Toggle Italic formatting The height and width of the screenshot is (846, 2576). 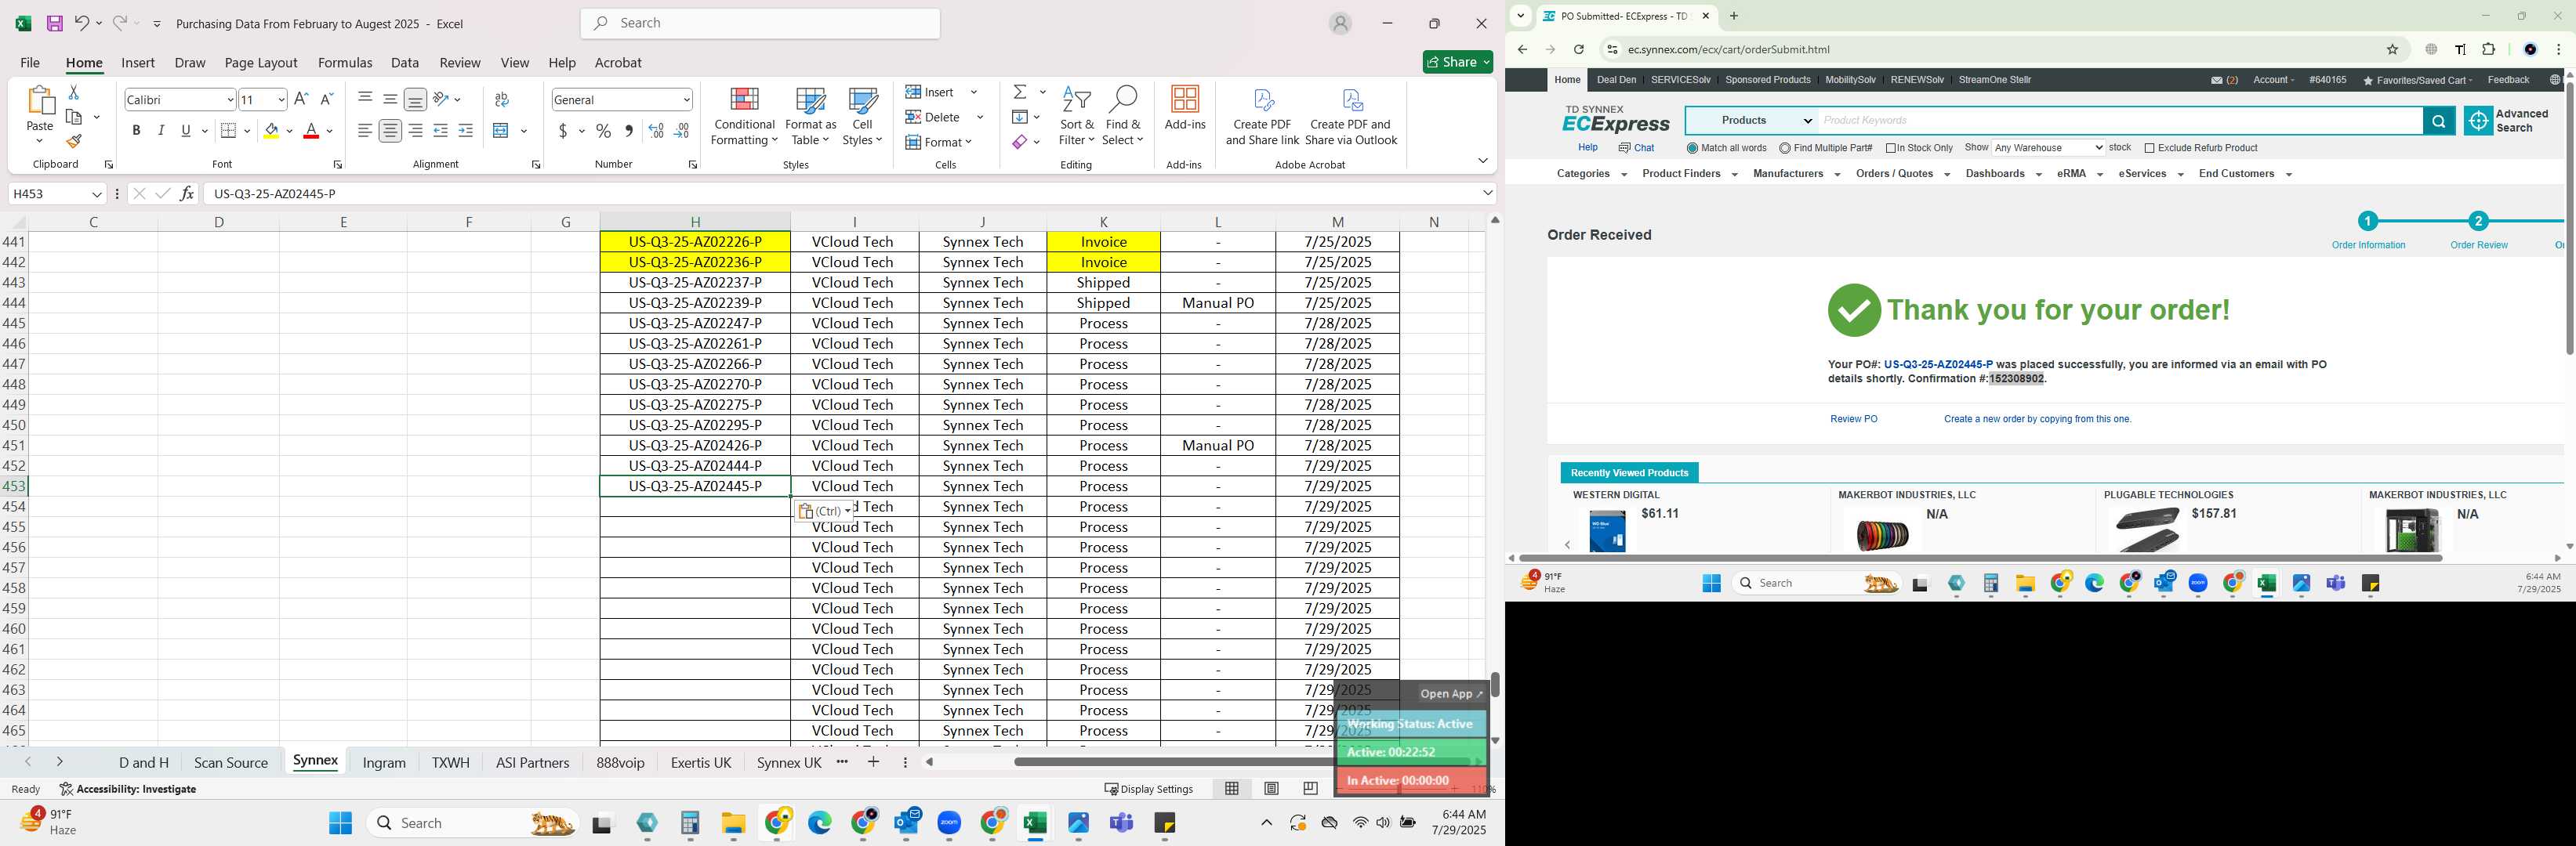[x=161, y=131]
